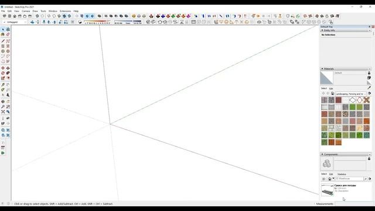Screen dimensions: 375x211
Task: Click the Zoom Extents tool
Action: click(x=3, y=112)
